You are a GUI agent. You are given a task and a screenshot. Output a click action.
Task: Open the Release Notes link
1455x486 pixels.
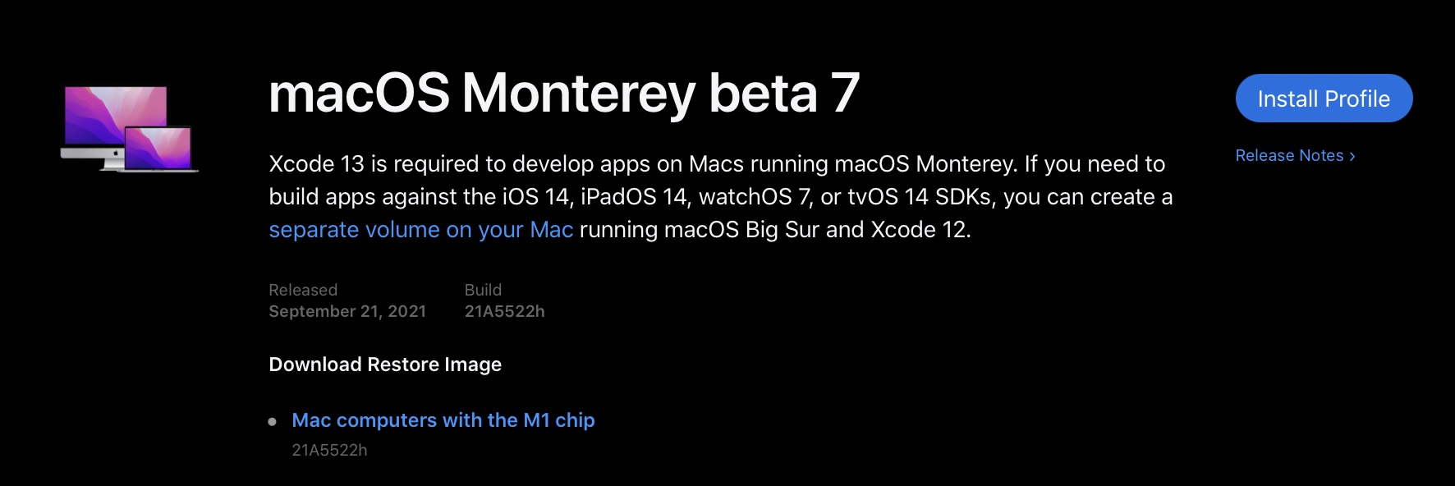1289,156
